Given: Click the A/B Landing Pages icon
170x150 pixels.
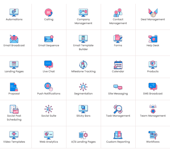Looking at the screenshot, I should pyautogui.click(x=83, y=135).
